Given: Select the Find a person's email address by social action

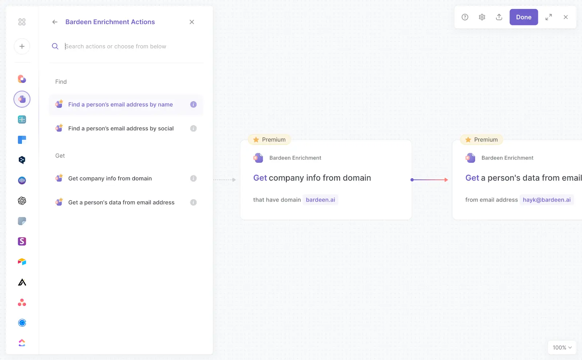Looking at the screenshot, I should click(120, 128).
